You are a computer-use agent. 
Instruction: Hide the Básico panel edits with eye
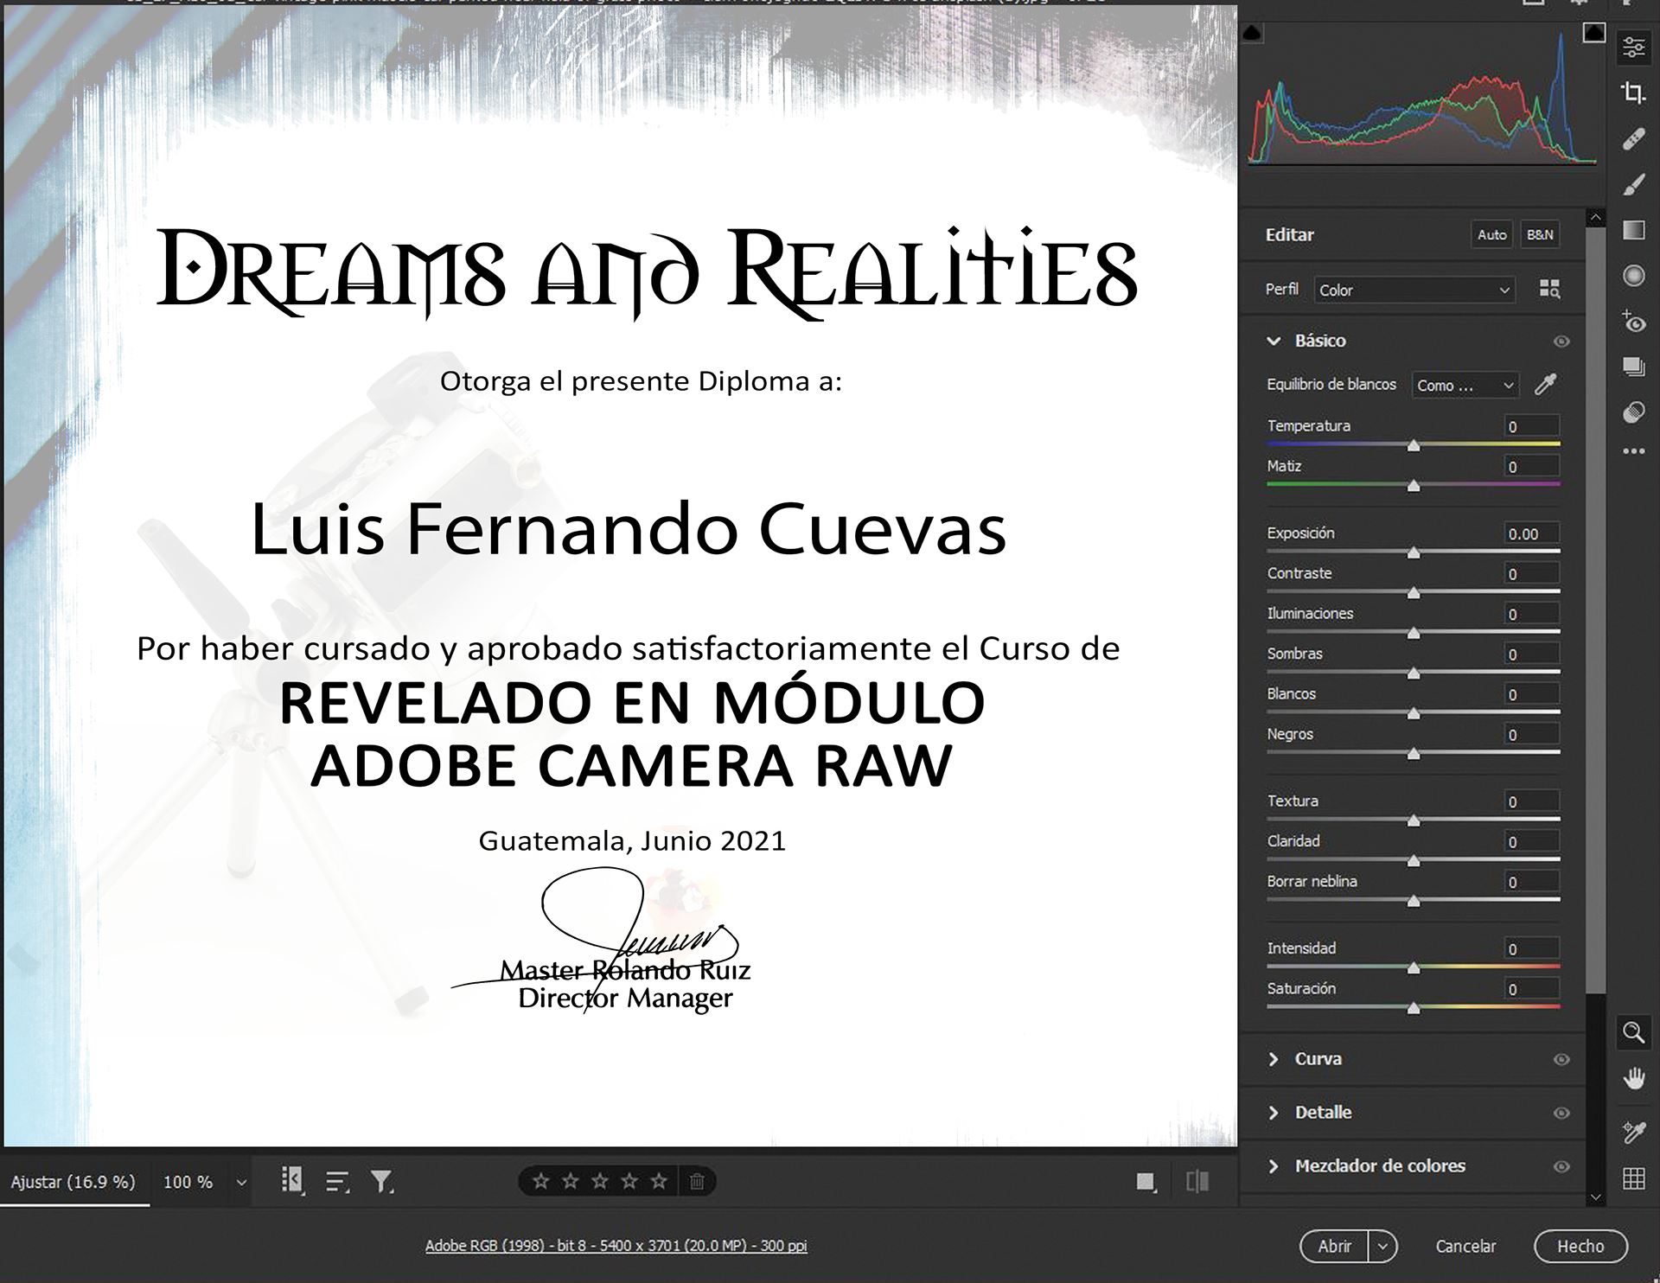tap(1561, 341)
